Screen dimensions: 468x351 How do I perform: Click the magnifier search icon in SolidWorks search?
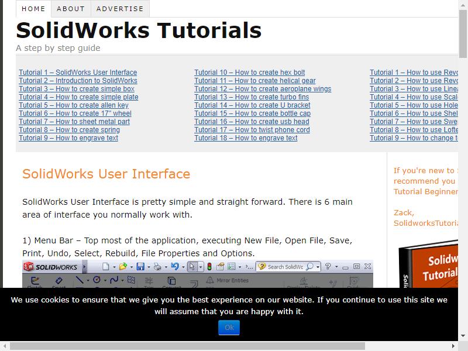pos(310,266)
